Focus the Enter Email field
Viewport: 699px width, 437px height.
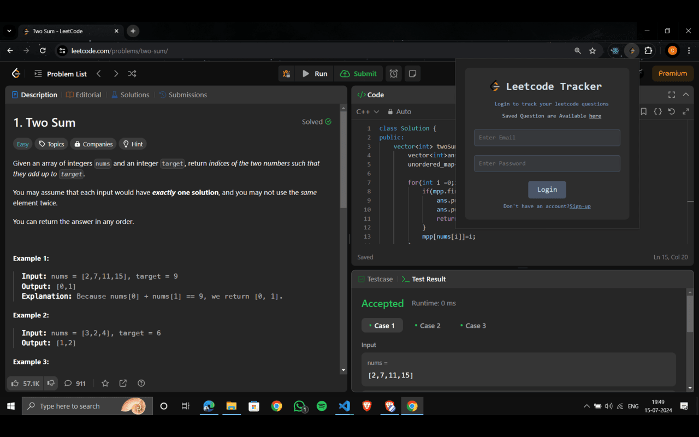coord(547,138)
